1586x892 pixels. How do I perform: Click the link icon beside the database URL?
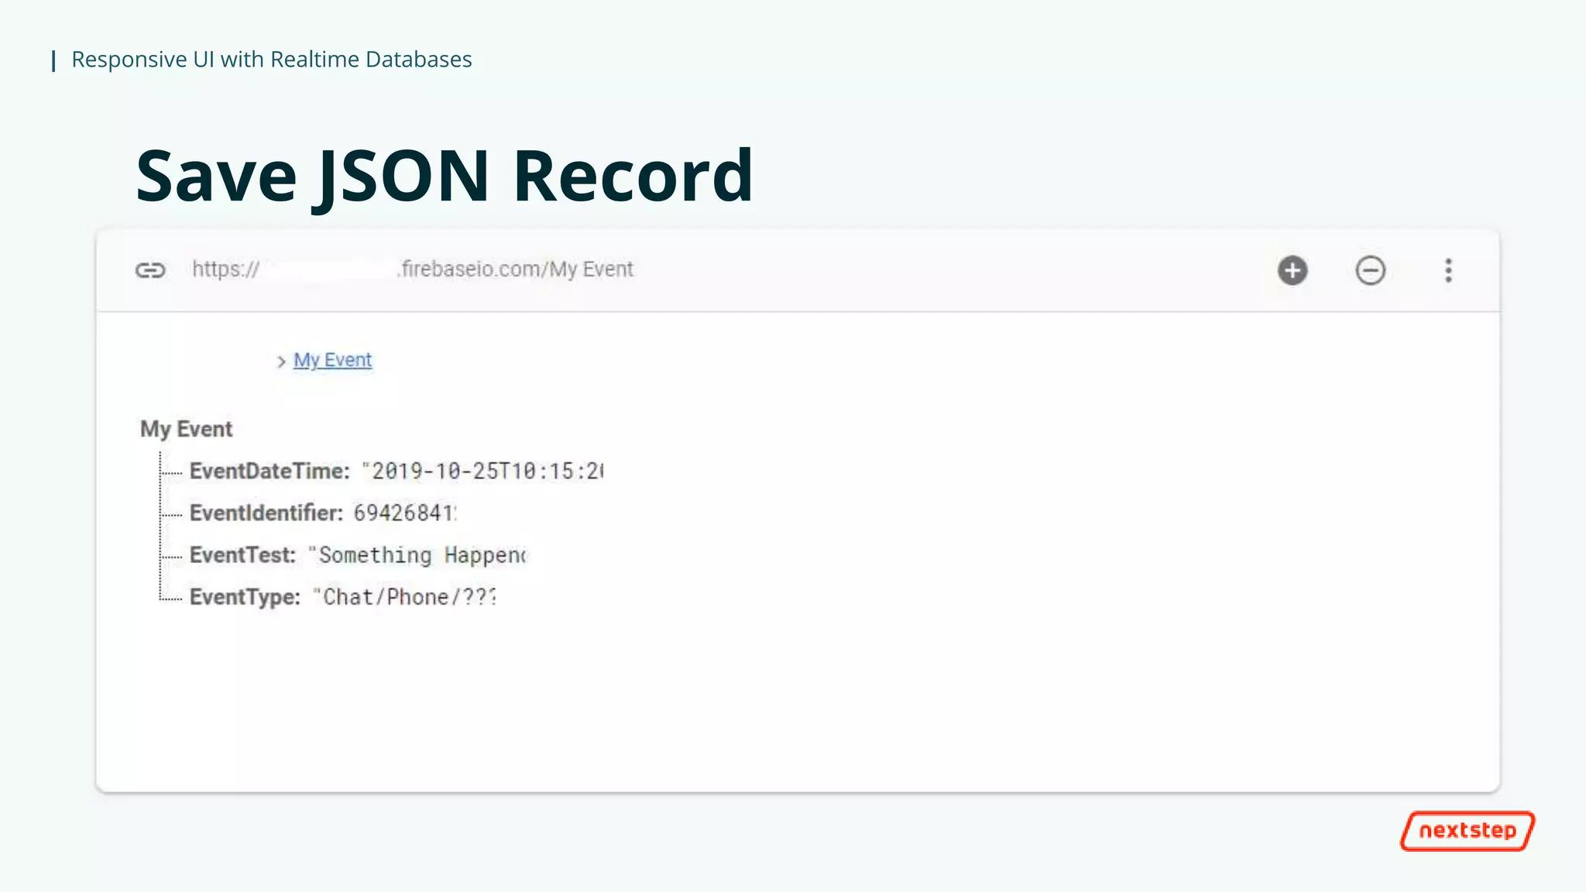tap(150, 270)
